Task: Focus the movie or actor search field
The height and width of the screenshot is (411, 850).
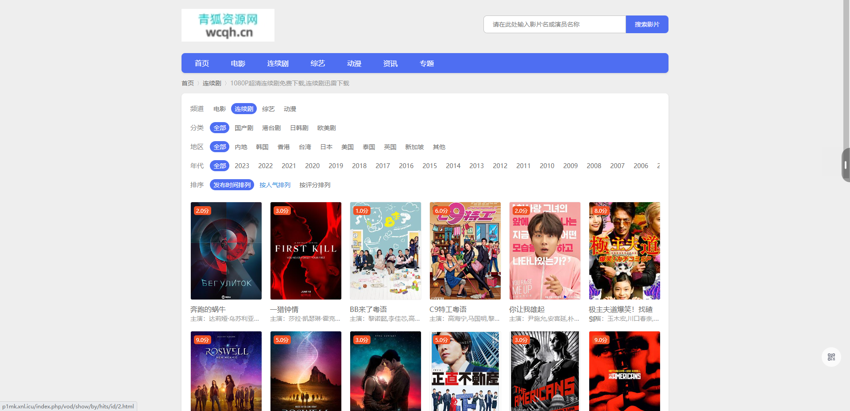Action: pos(555,24)
